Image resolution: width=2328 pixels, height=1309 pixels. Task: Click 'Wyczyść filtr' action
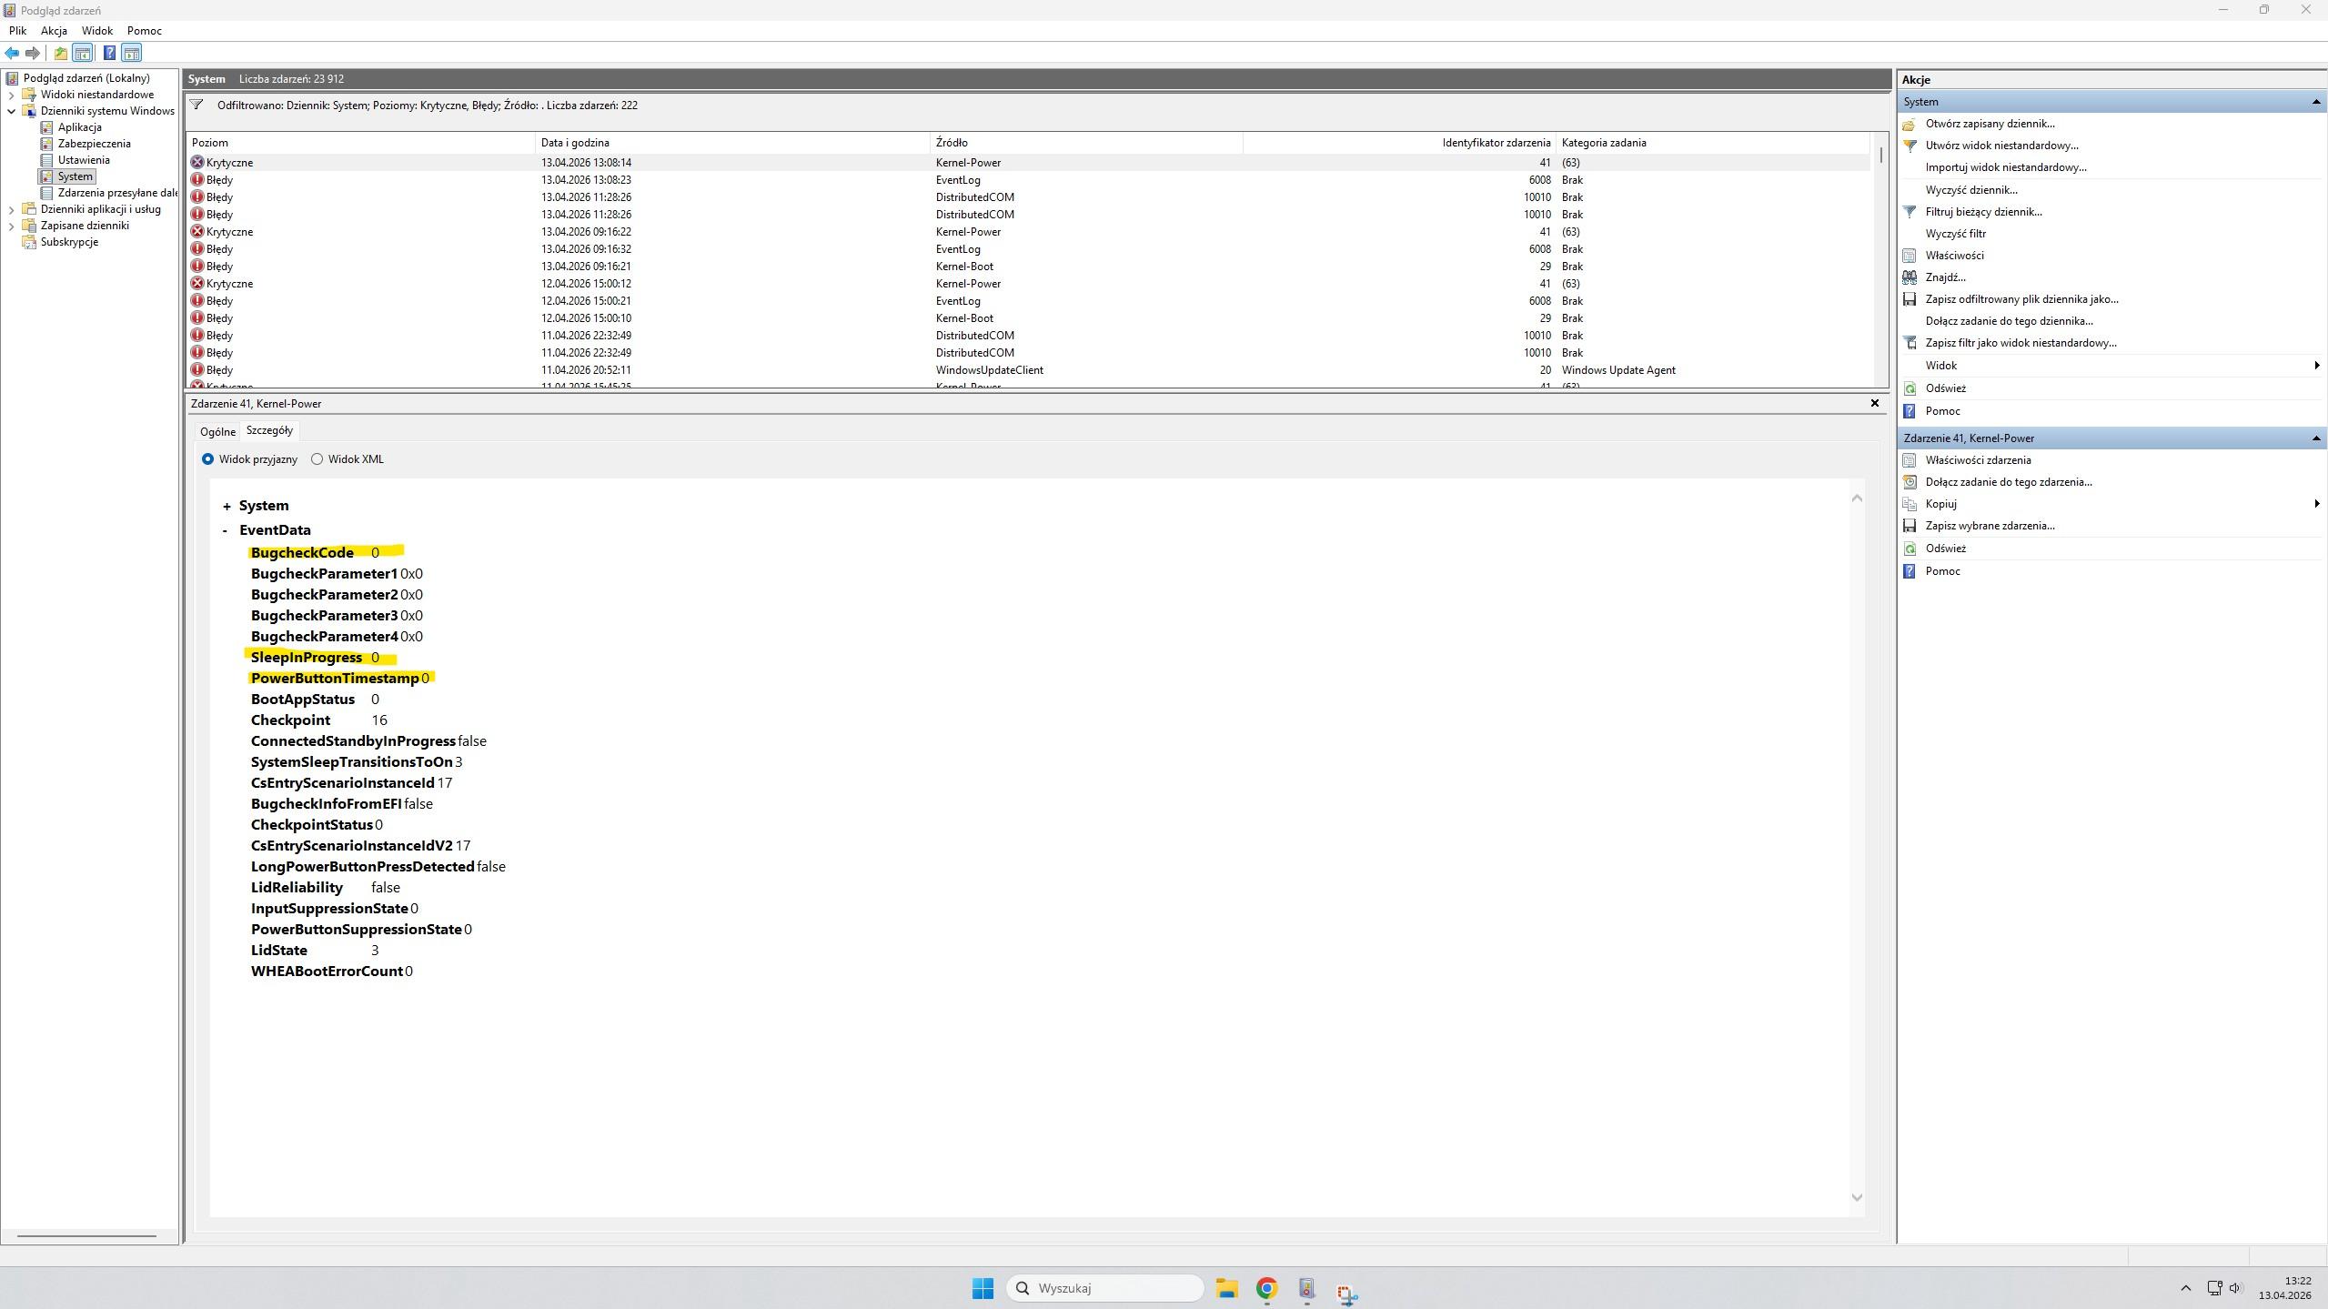1955,234
